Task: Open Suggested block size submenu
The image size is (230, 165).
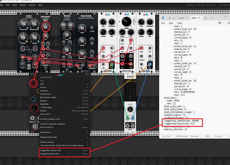Action: pyautogui.click(x=64, y=154)
